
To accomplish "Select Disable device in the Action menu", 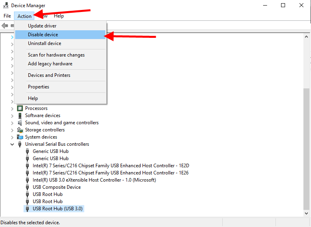I will click(60, 35).
